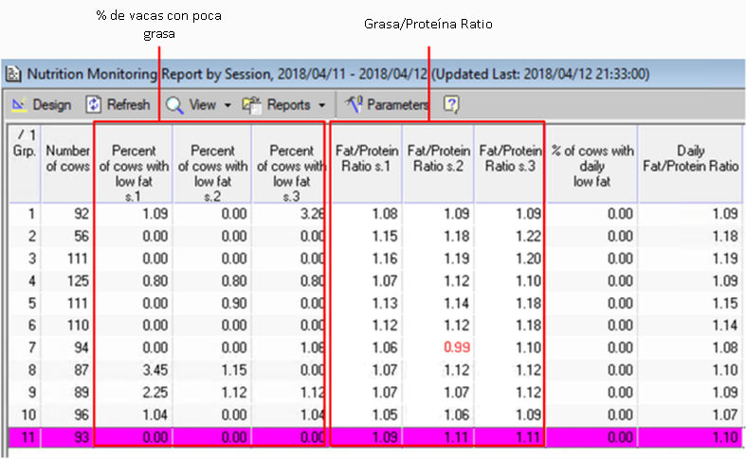
Task: Open the Parameters tool icon
Action: pos(354,104)
